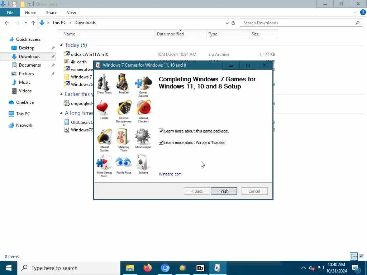Viewport: 367px width, 275px height.
Task: Open Quick Access Toolbar customize dropdown
Action: tap(29, 4)
